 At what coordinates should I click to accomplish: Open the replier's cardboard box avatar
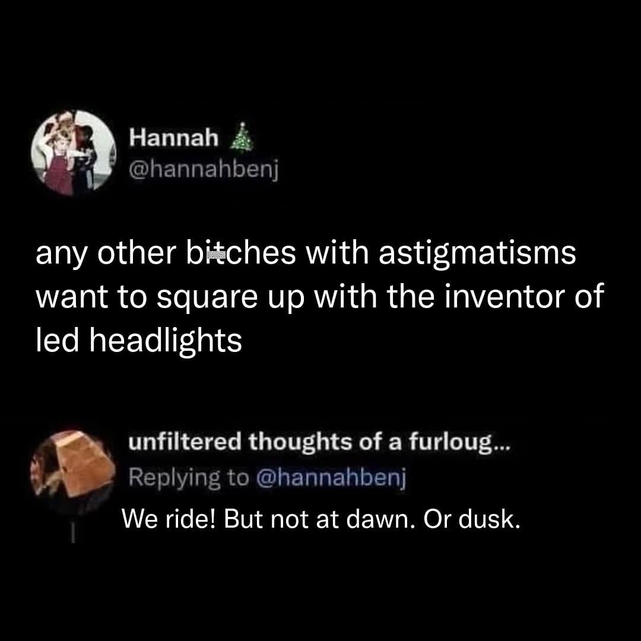(73, 470)
